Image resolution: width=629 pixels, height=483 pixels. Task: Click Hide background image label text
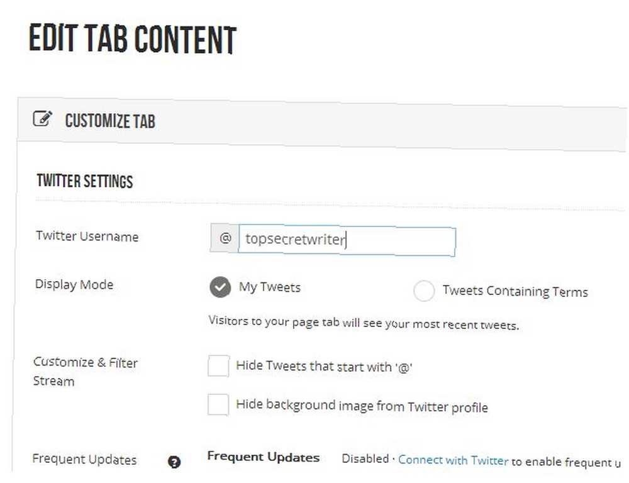(362, 406)
